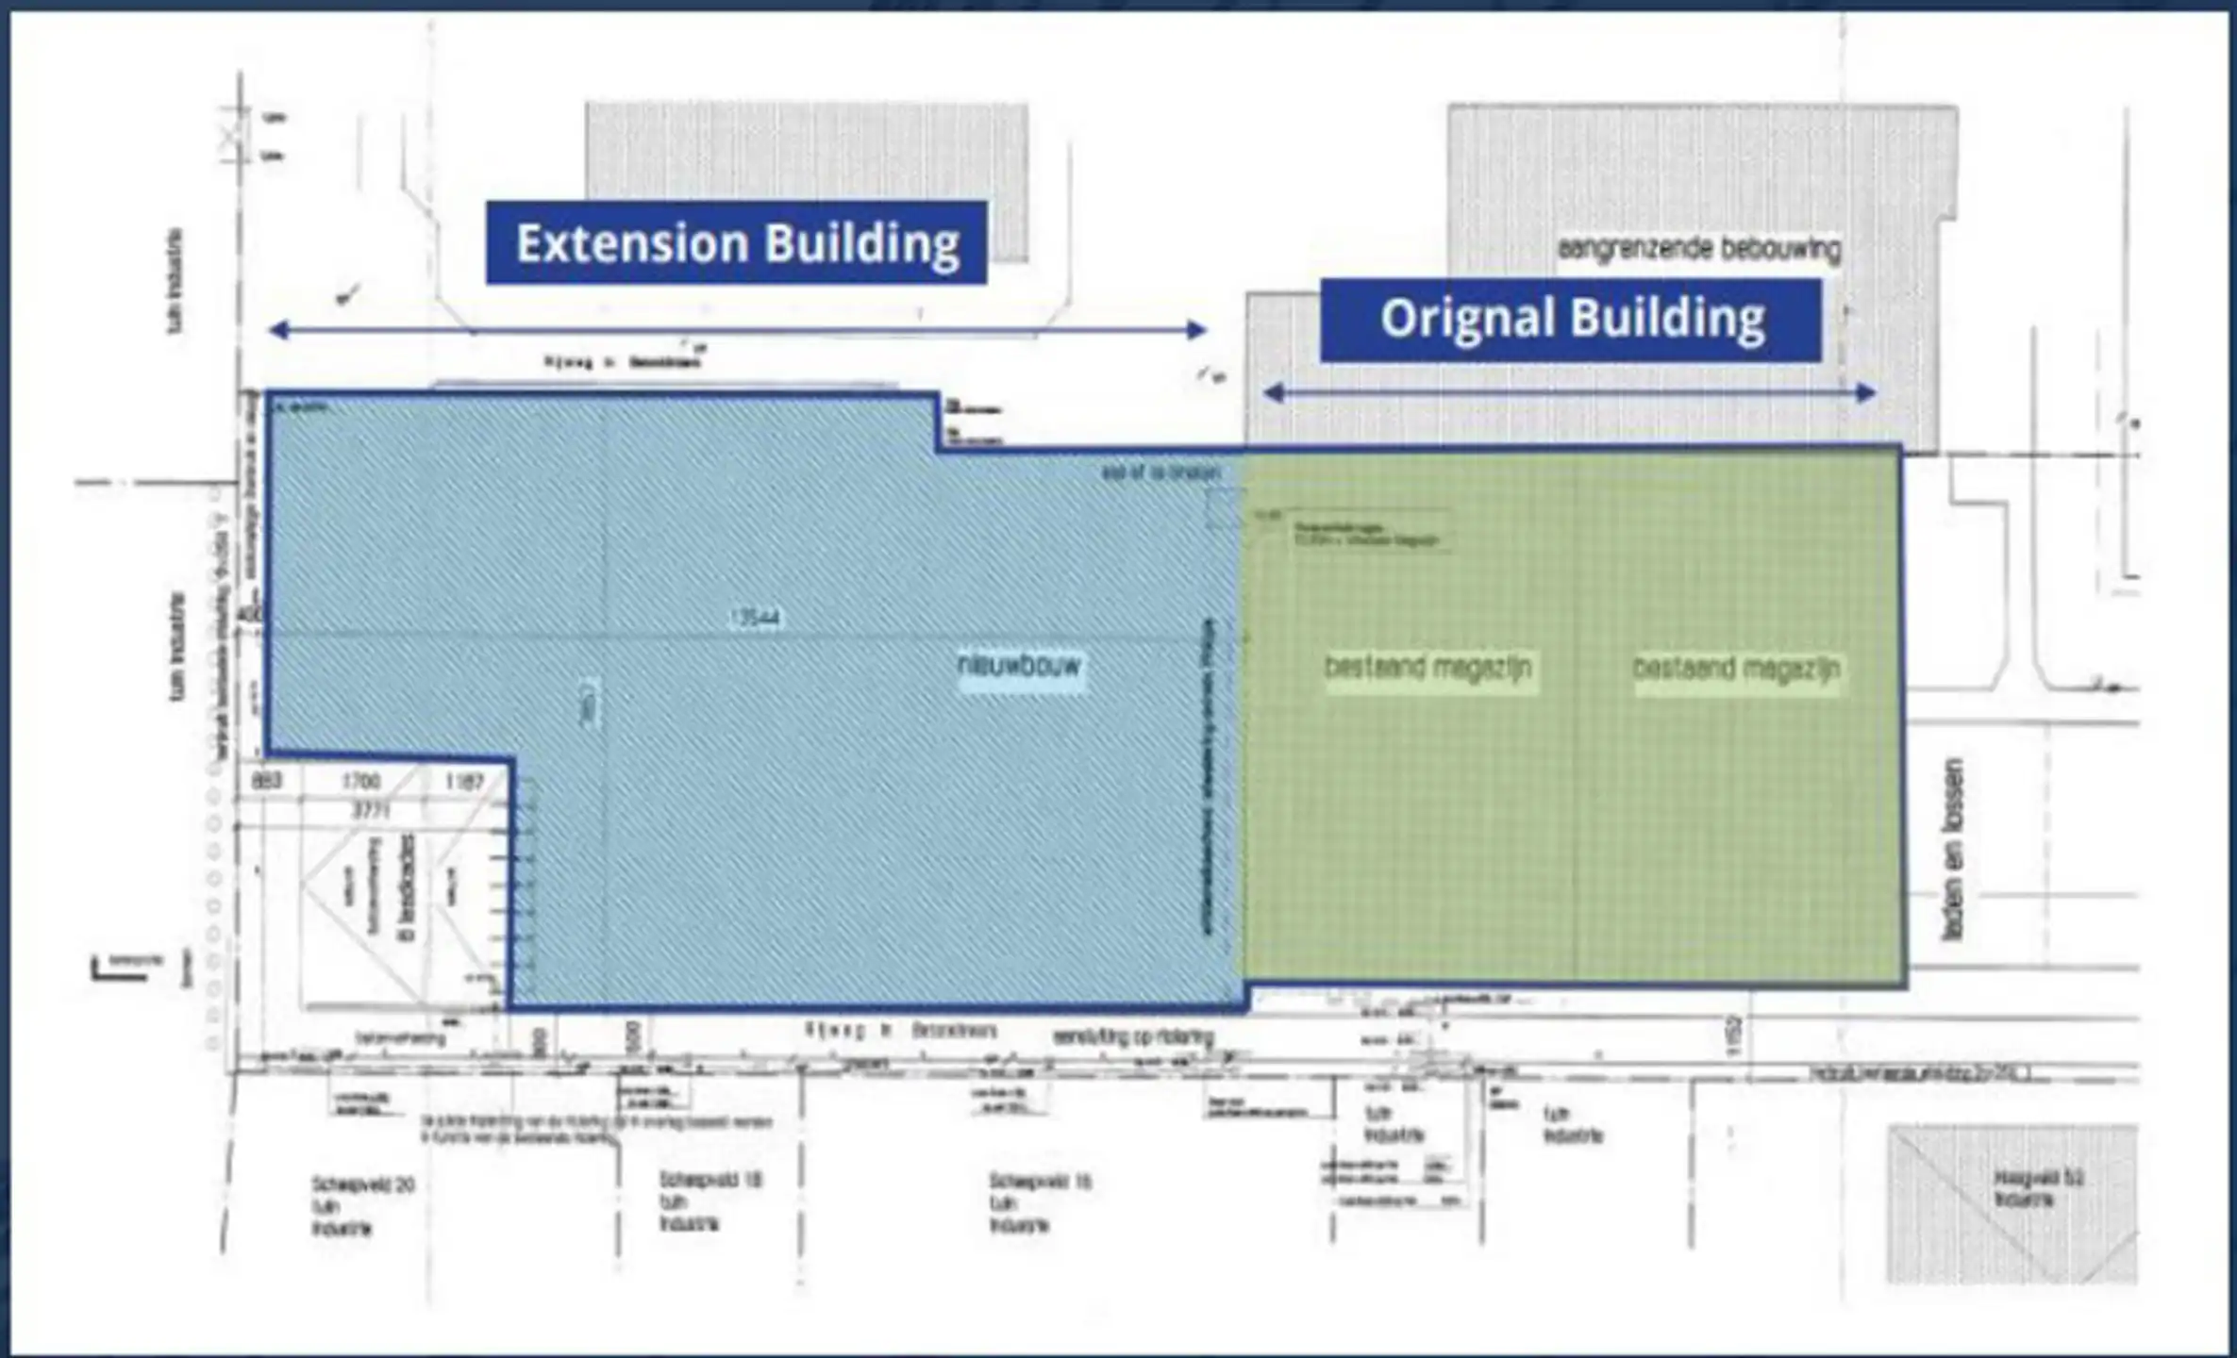Click the aansluiting op riolering label
The height and width of the screenshot is (1358, 2237).
[1132, 1037]
